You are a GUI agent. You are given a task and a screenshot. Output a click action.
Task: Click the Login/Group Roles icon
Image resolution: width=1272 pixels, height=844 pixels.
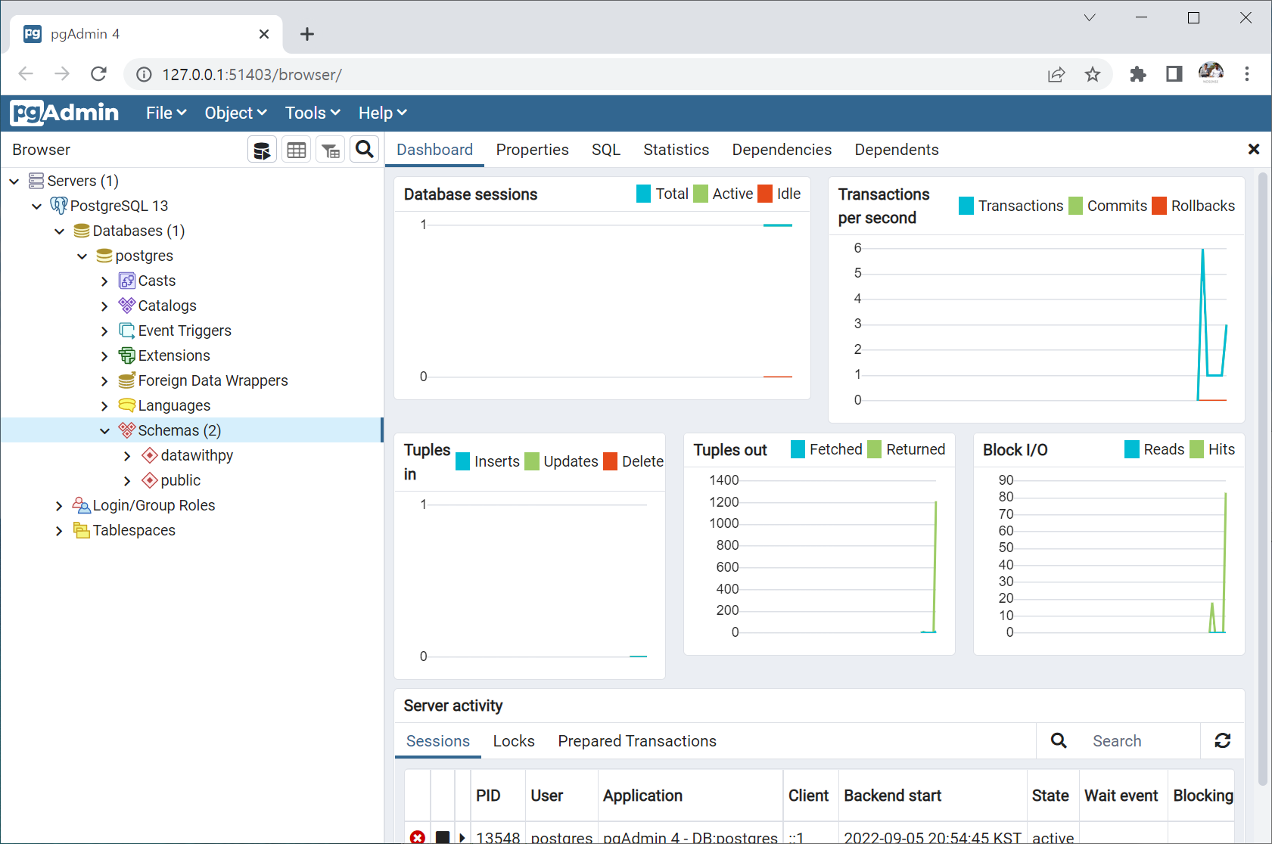click(82, 505)
